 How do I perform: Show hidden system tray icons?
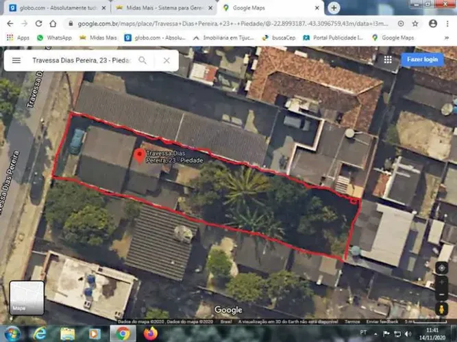click(375, 334)
